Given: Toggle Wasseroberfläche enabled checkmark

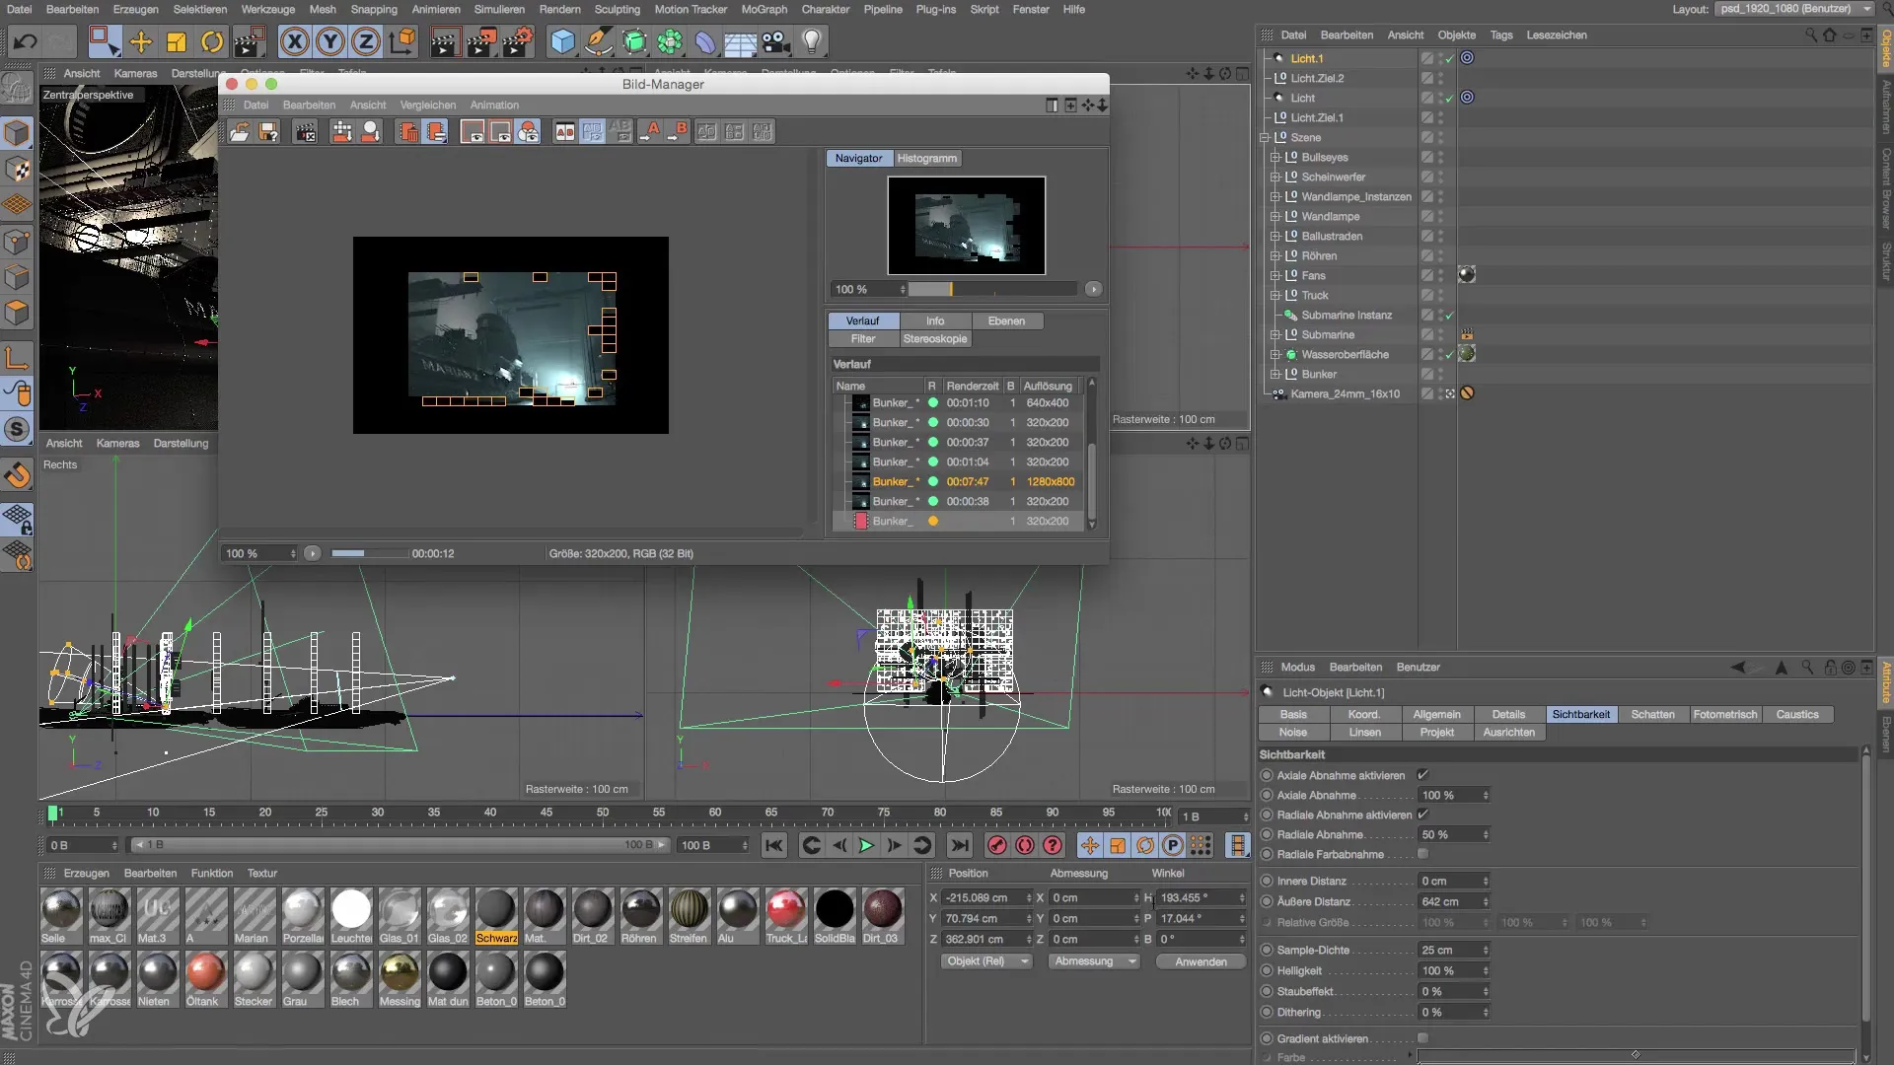Looking at the screenshot, I should (x=1449, y=354).
